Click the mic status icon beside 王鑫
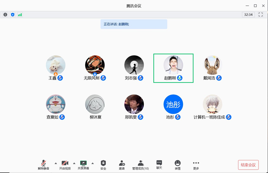 60,78
